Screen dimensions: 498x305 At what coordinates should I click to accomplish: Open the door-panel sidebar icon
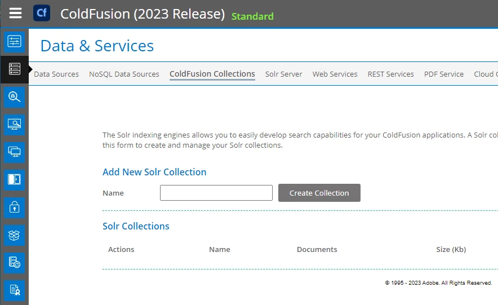(14, 180)
